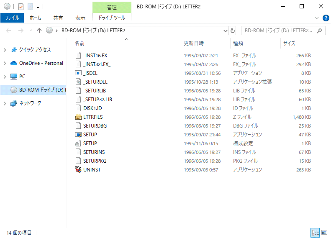The image size is (331, 238).
Task: Click the LTTRFILS archive icon
Action: [x=78, y=117]
